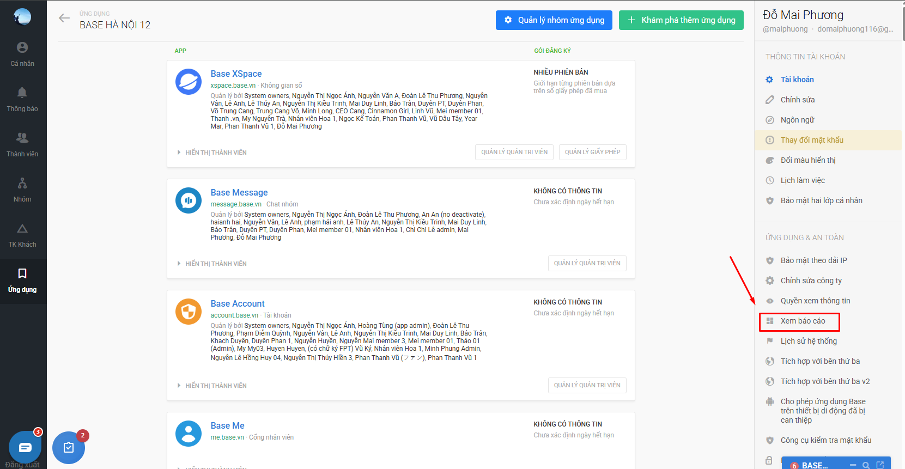Visit xspace.base.vn link
This screenshot has width=905, height=469.
[233, 86]
